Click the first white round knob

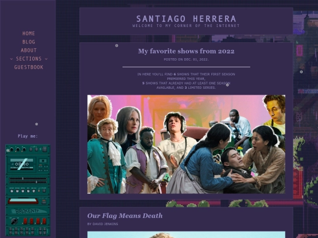click(x=12, y=191)
